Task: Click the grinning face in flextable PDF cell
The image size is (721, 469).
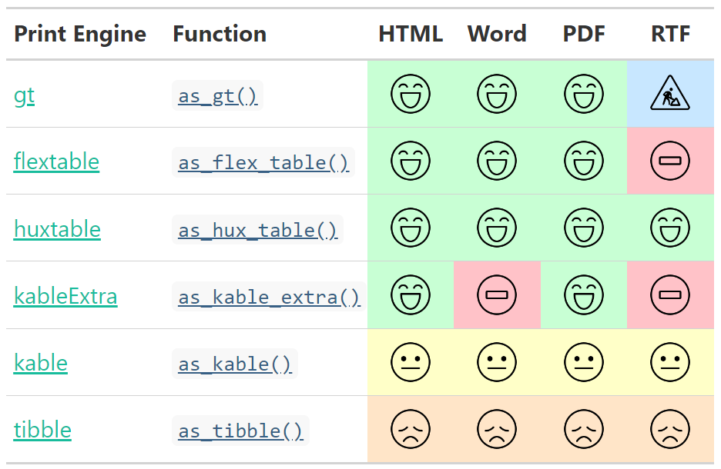Action: (583, 161)
